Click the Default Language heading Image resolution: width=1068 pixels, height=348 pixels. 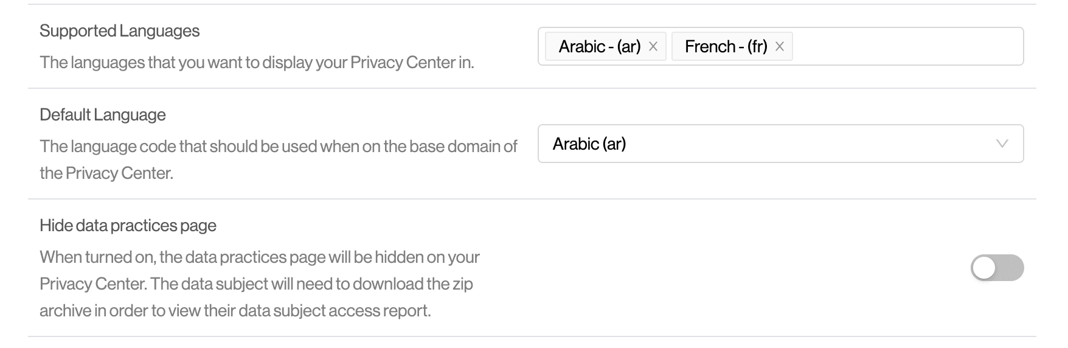[102, 115]
